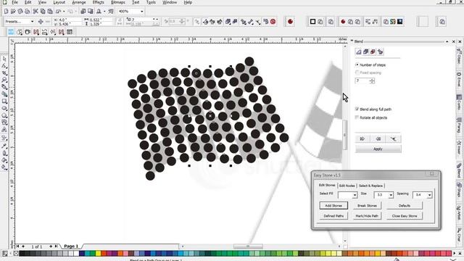Click the Copy icon in the toolbar

(43, 12)
